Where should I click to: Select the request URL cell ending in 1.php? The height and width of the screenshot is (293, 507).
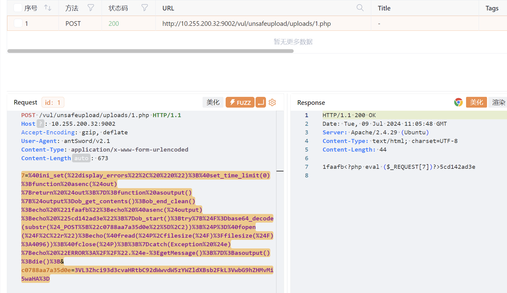coord(247,24)
